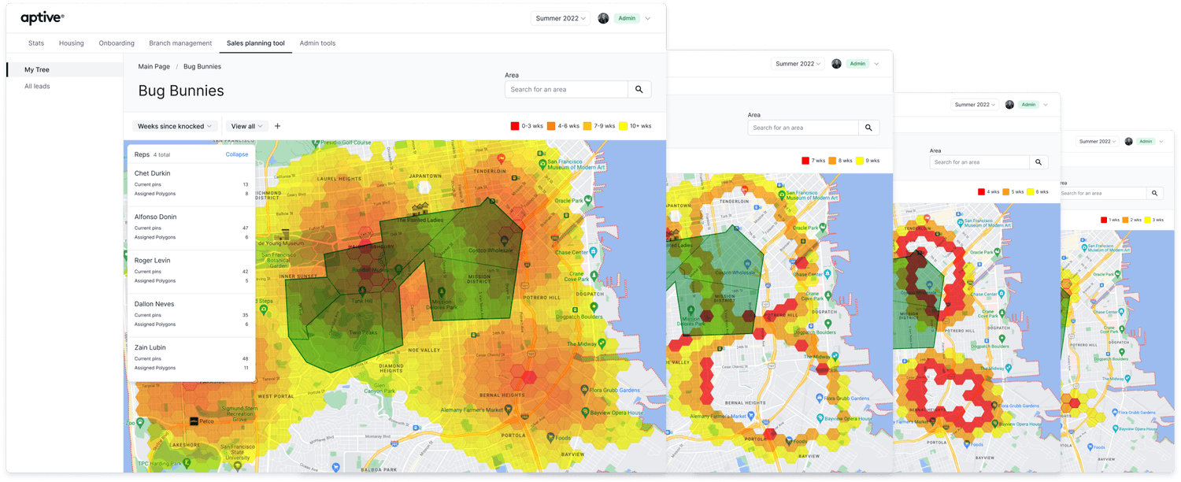Expand the View all dropdown
Image resolution: width=1181 pixels, height=482 pixels.
coord(246,126)
